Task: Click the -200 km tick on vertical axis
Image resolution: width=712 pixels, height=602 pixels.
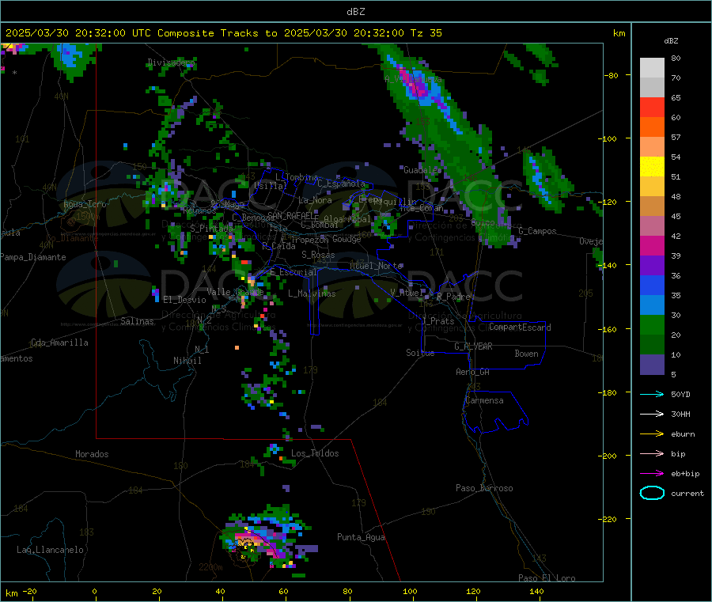Action: [x=608, y=456]
